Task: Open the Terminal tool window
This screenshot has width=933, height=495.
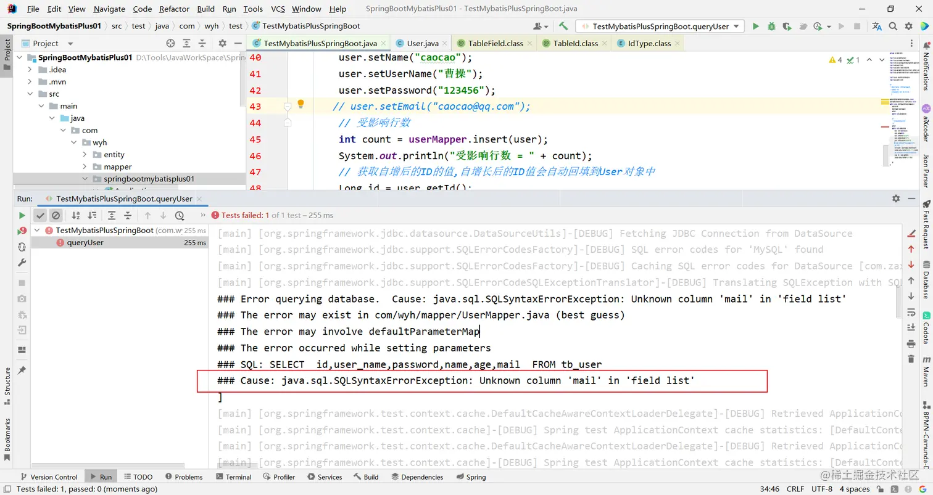Action: (233, 477)
